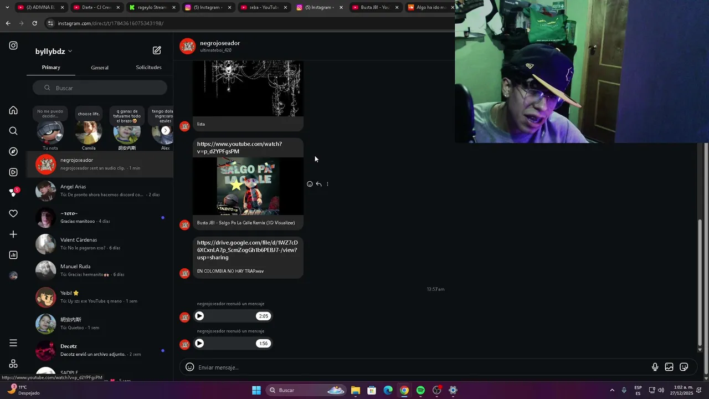Open Explore compass icon

click(x=13, y=151)
